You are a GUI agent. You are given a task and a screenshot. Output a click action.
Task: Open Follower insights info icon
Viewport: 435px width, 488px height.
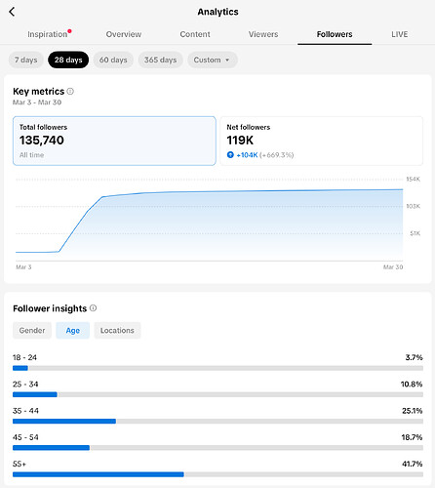tap(93, 308)
